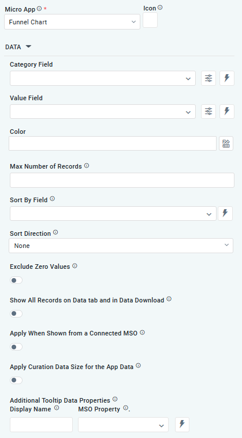Click the Exclude Zero Values info icon

point(75,266)
